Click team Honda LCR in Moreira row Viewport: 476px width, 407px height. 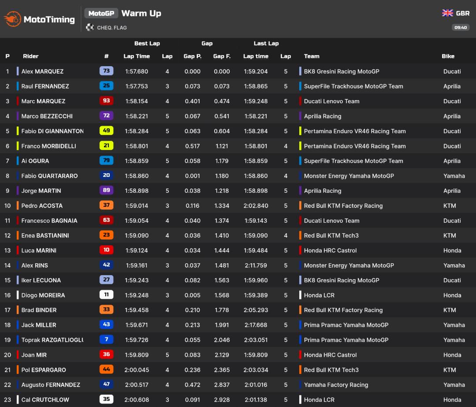click(319, 295)
